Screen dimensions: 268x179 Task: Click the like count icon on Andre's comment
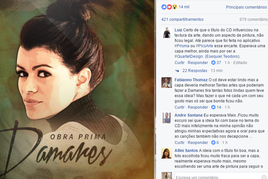point(213,142)
